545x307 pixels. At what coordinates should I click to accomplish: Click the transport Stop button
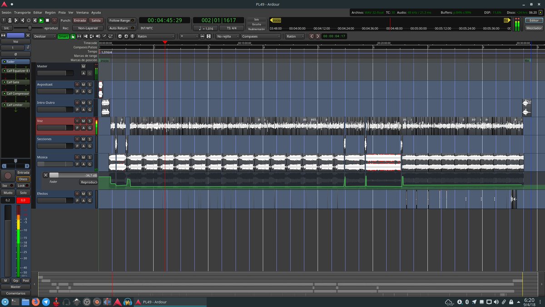click(47, 20)
